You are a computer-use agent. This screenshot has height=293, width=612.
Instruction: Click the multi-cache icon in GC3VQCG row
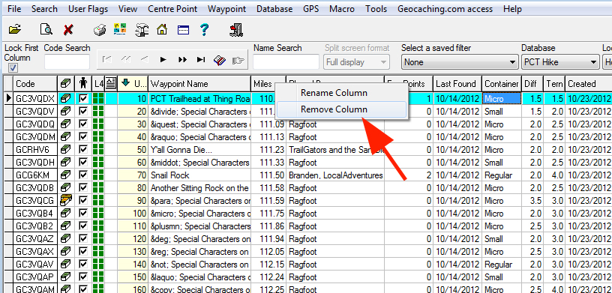[x=65, y=201]
